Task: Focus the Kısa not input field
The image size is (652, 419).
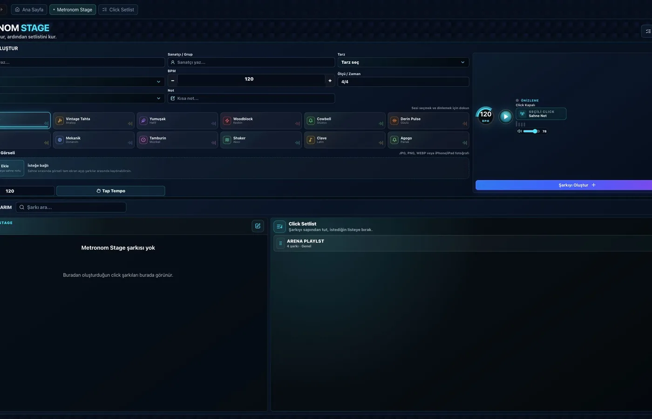Action: click(x=251, y=98)
